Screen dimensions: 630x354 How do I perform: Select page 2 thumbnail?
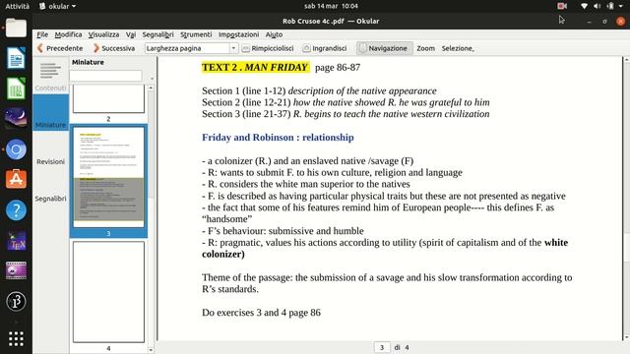click(x=108, y=98)
